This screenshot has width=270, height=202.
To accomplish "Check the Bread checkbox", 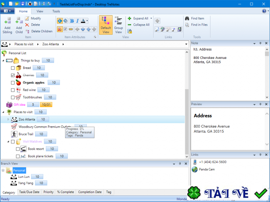I will click(x=12, y=68).
